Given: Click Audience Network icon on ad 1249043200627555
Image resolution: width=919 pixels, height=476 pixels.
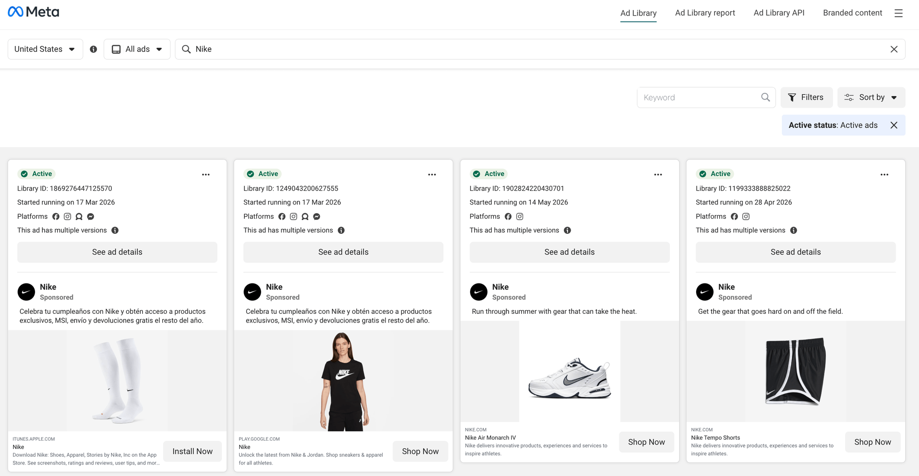Looking at the screenshot, I should tap(305, 216).
